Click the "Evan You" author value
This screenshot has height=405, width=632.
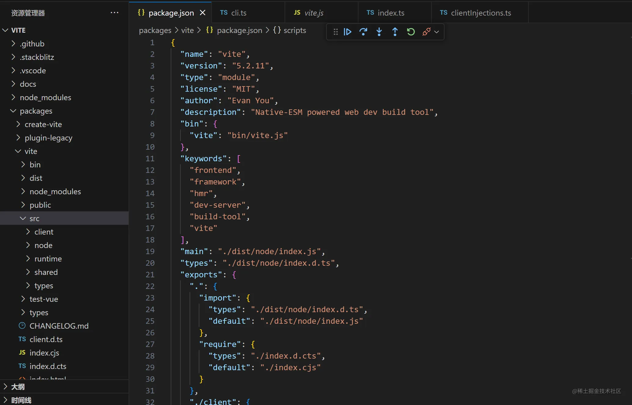point(251,100)
